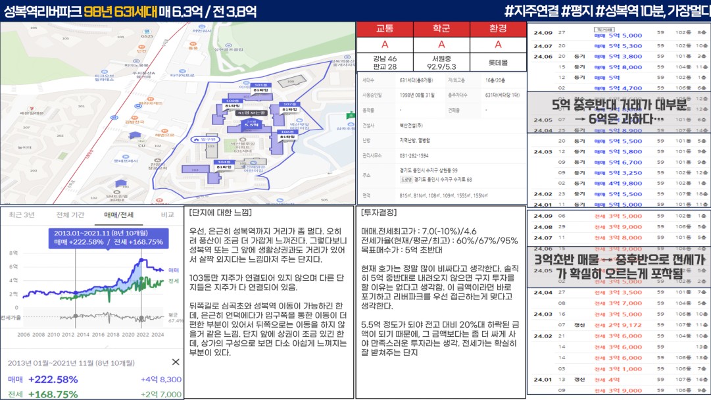Click the 직거래 tag in the sales list

coord(603,30)
